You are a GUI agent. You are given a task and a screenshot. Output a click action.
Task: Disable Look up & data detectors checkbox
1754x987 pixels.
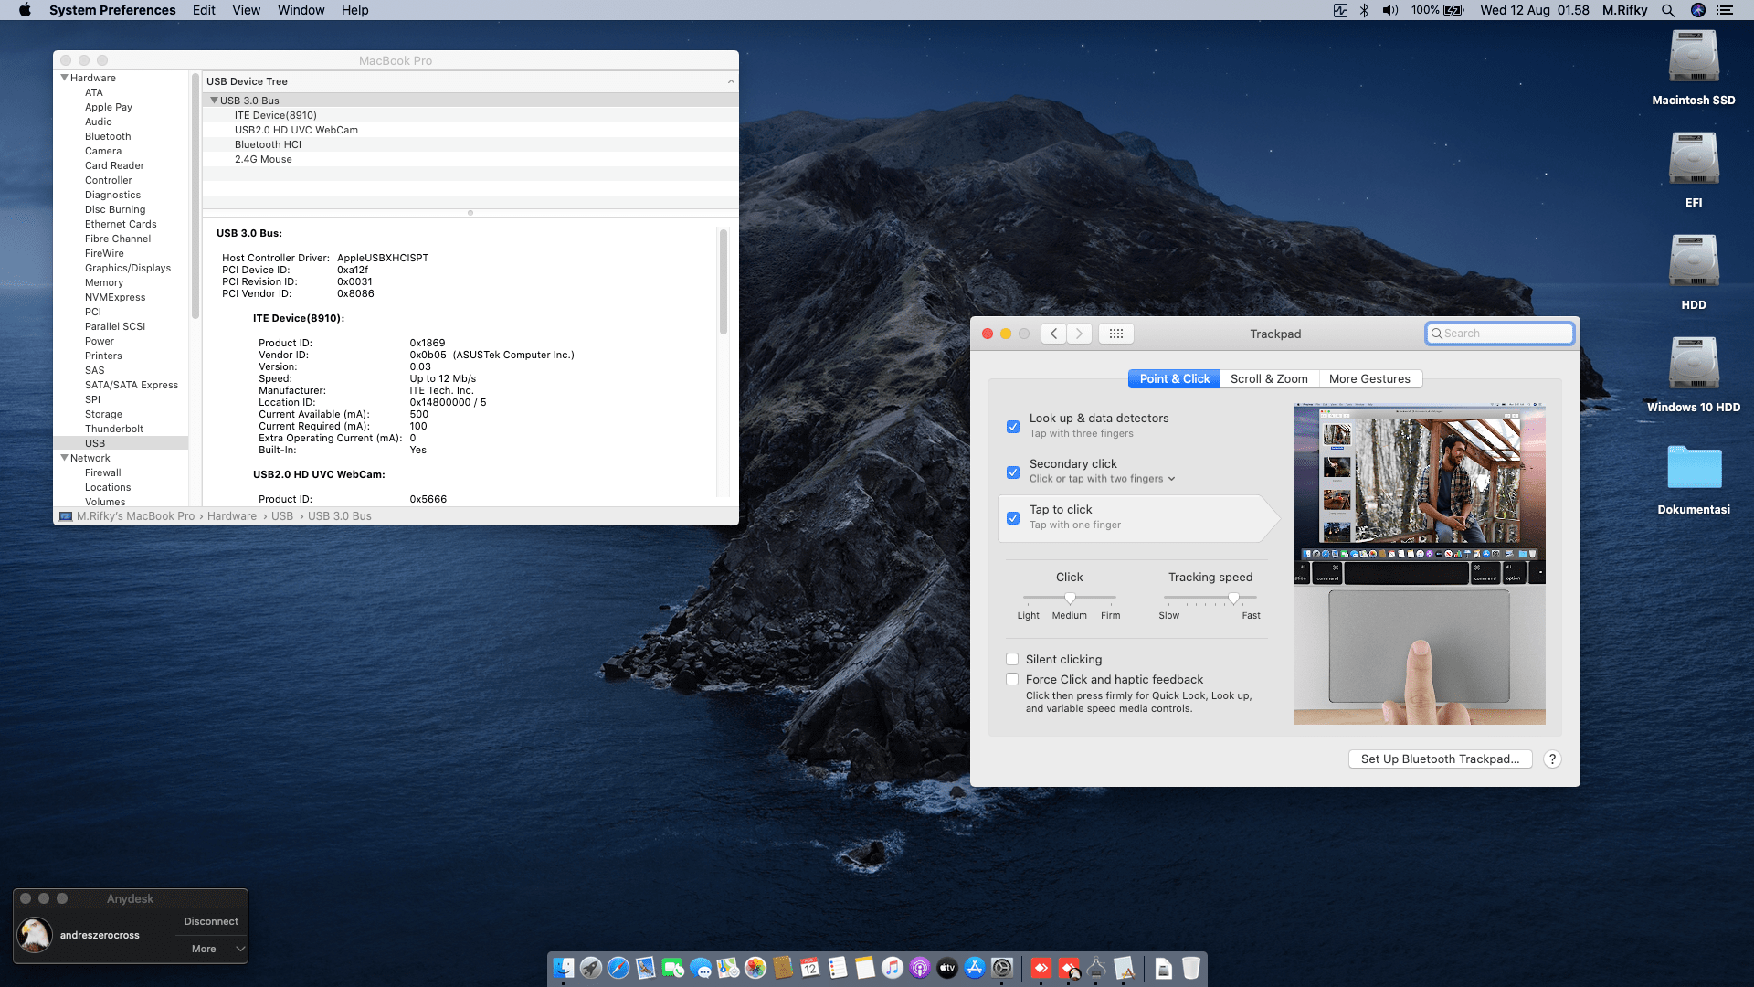(1013, 427)
